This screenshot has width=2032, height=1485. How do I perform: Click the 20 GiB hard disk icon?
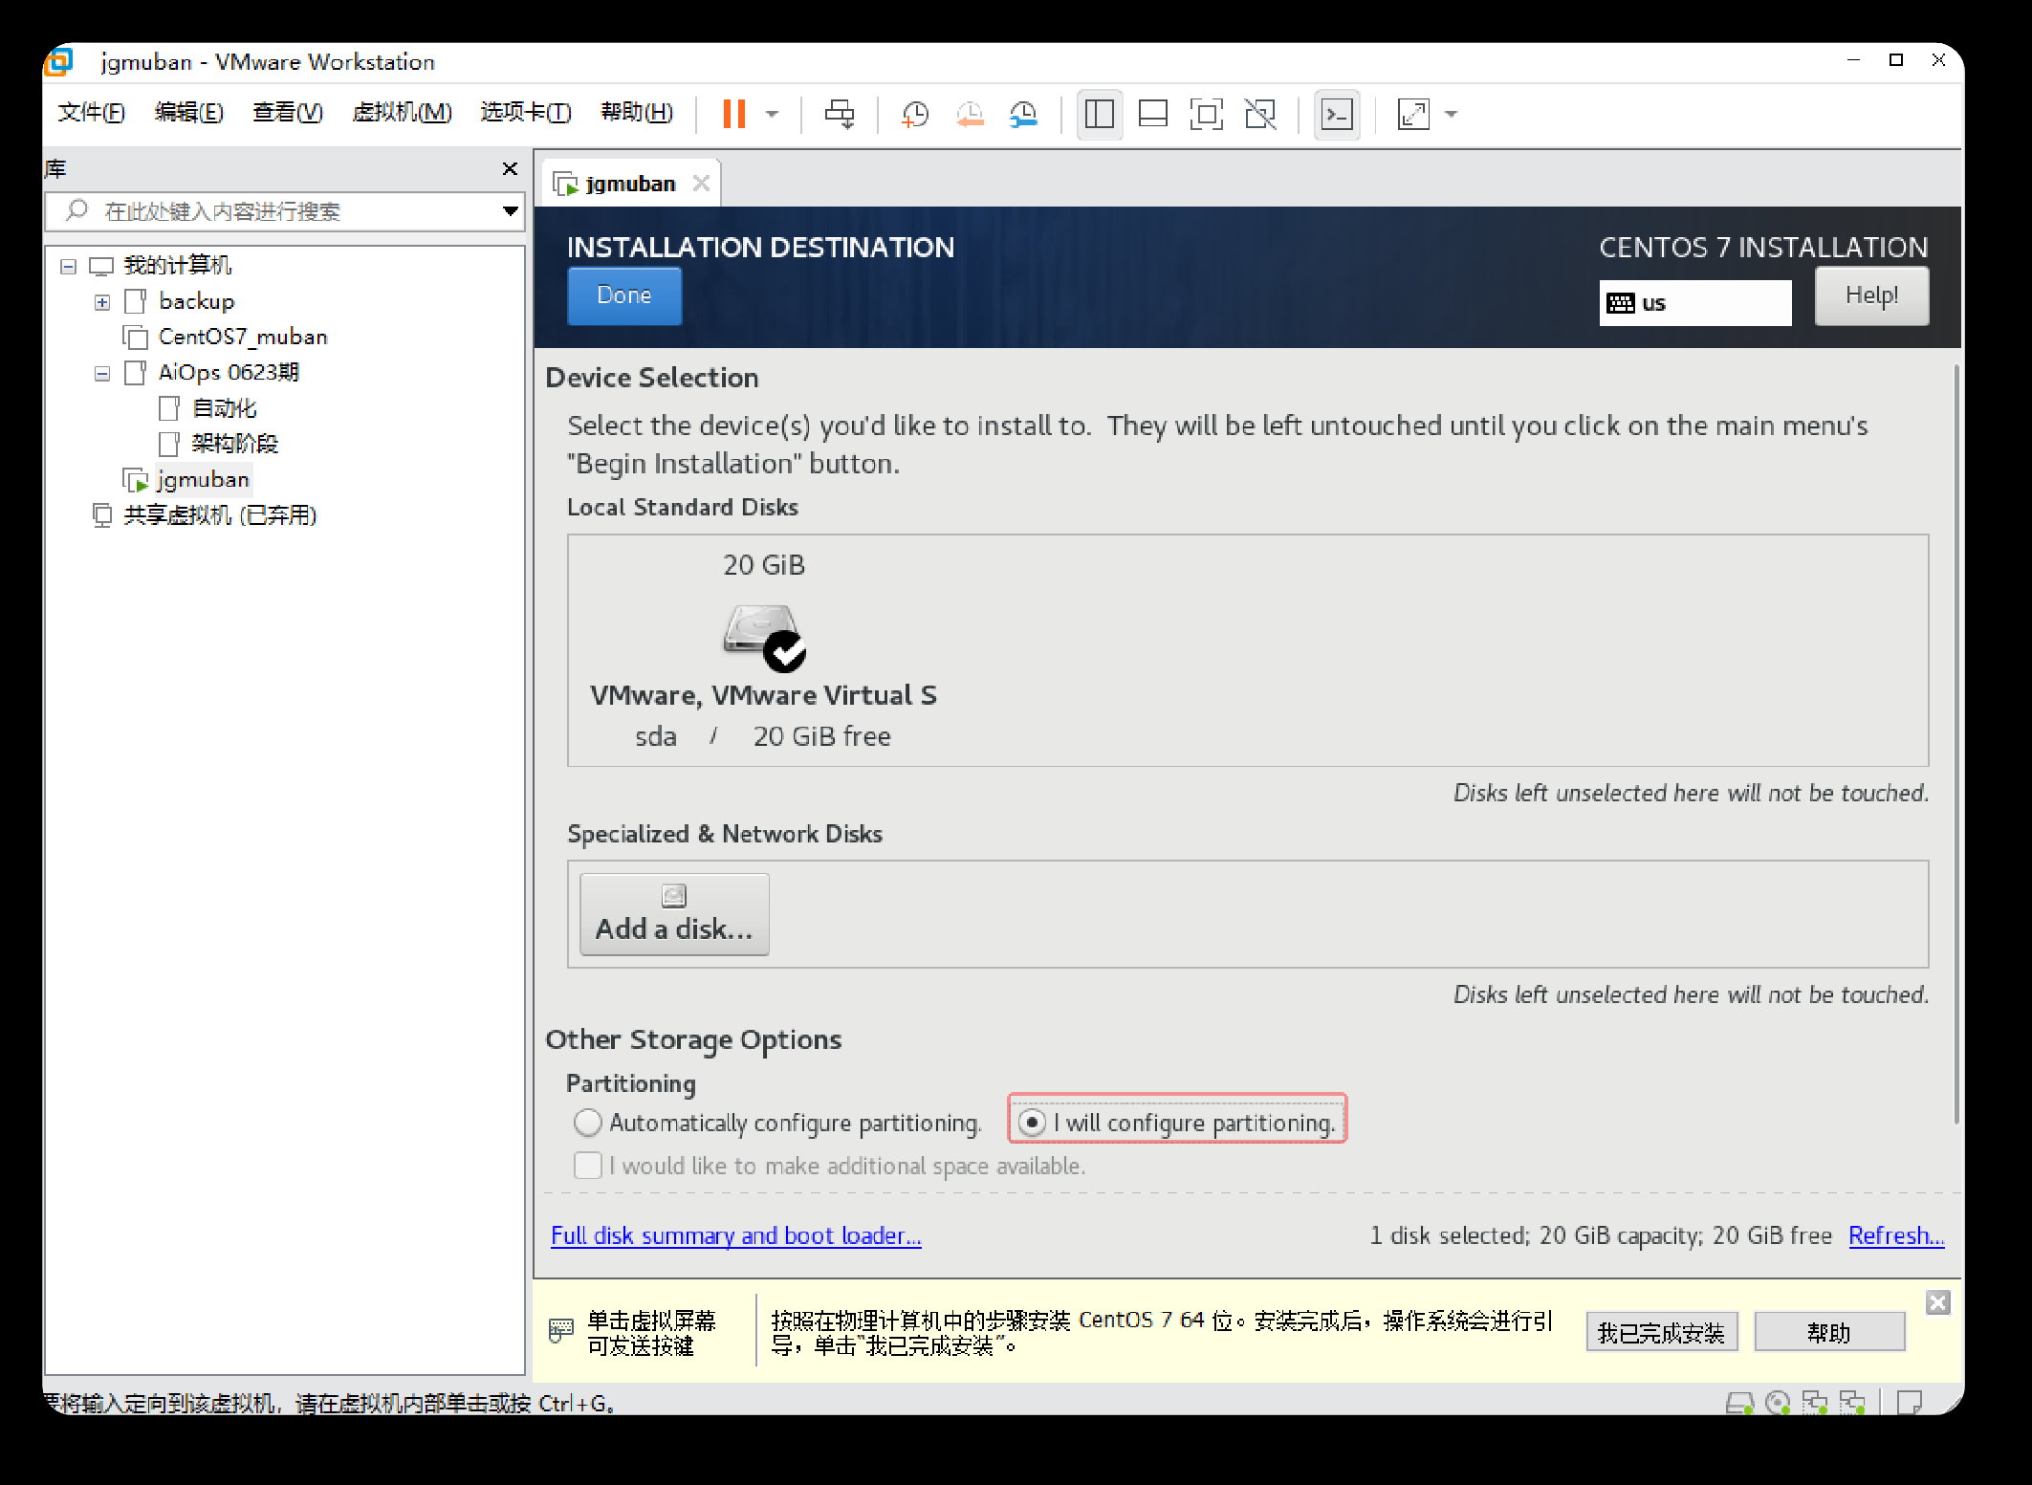point(764,637)
